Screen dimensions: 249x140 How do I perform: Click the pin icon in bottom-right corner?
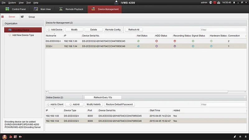tap(235, 137)
